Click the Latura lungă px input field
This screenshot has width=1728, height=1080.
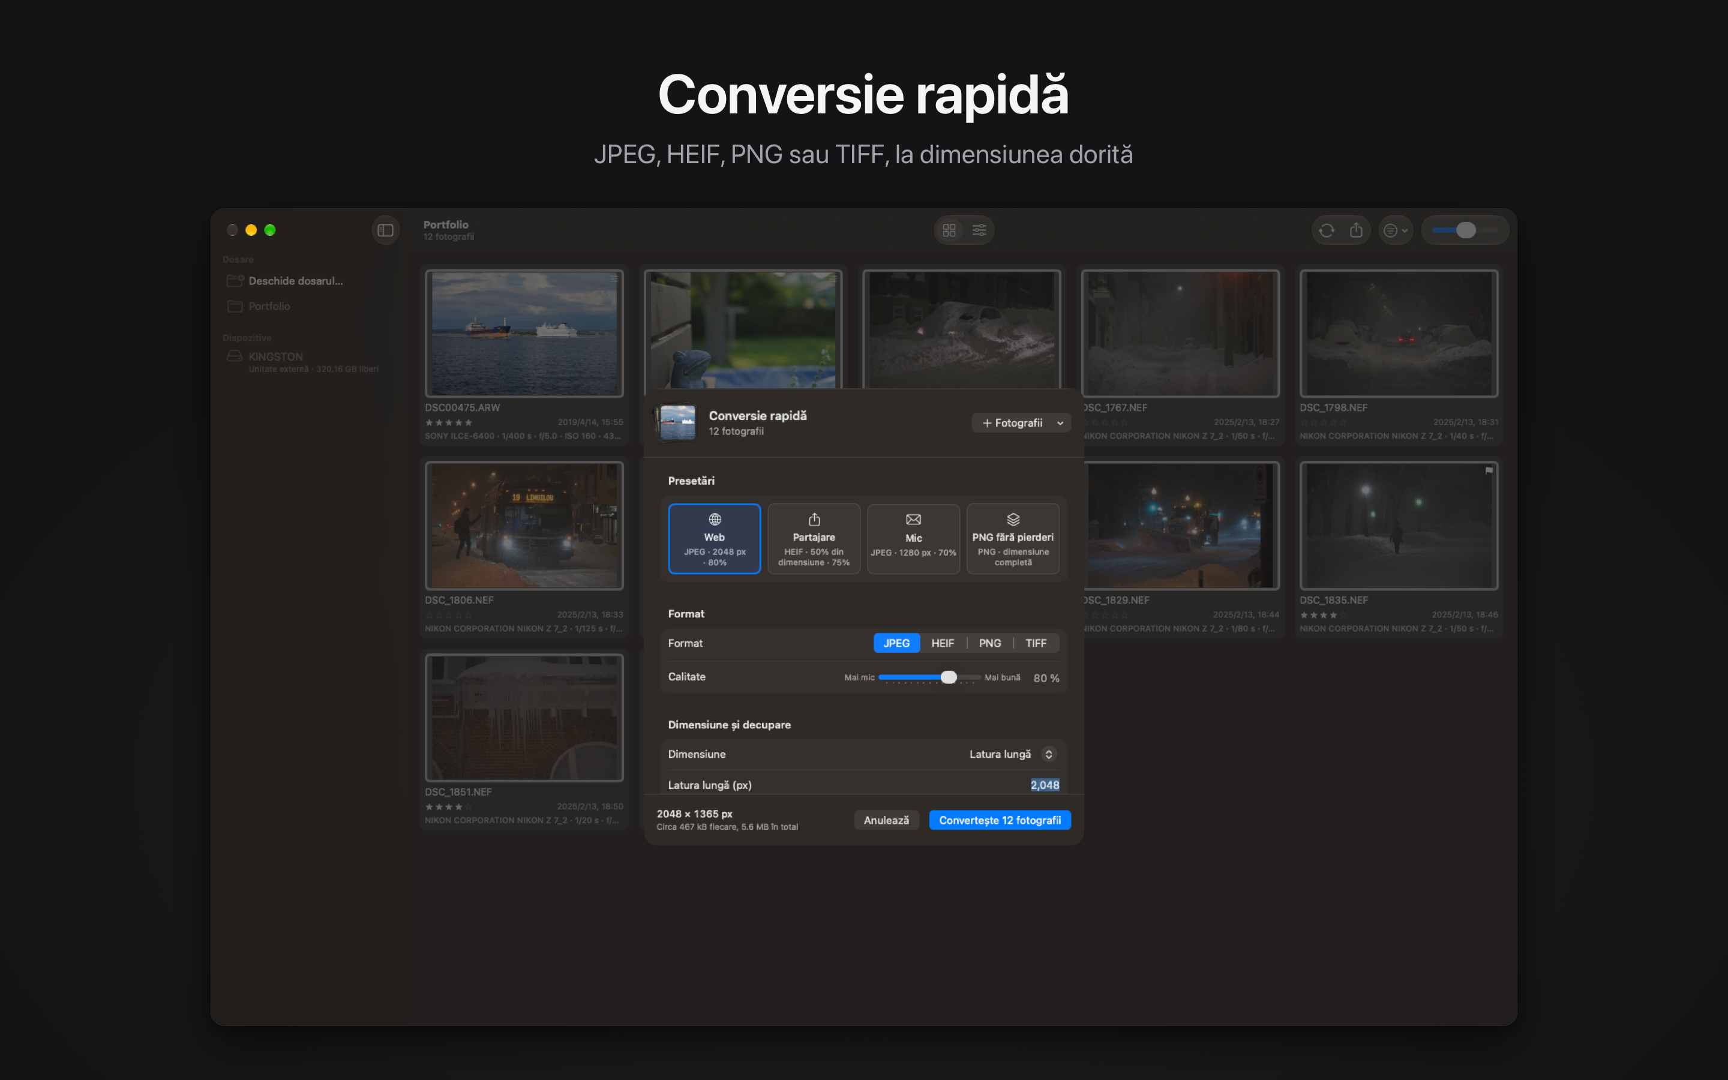click(x=1044, y=785)
